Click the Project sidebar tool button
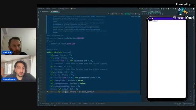Viewport: 196px width, 110px height. [38, 13]
